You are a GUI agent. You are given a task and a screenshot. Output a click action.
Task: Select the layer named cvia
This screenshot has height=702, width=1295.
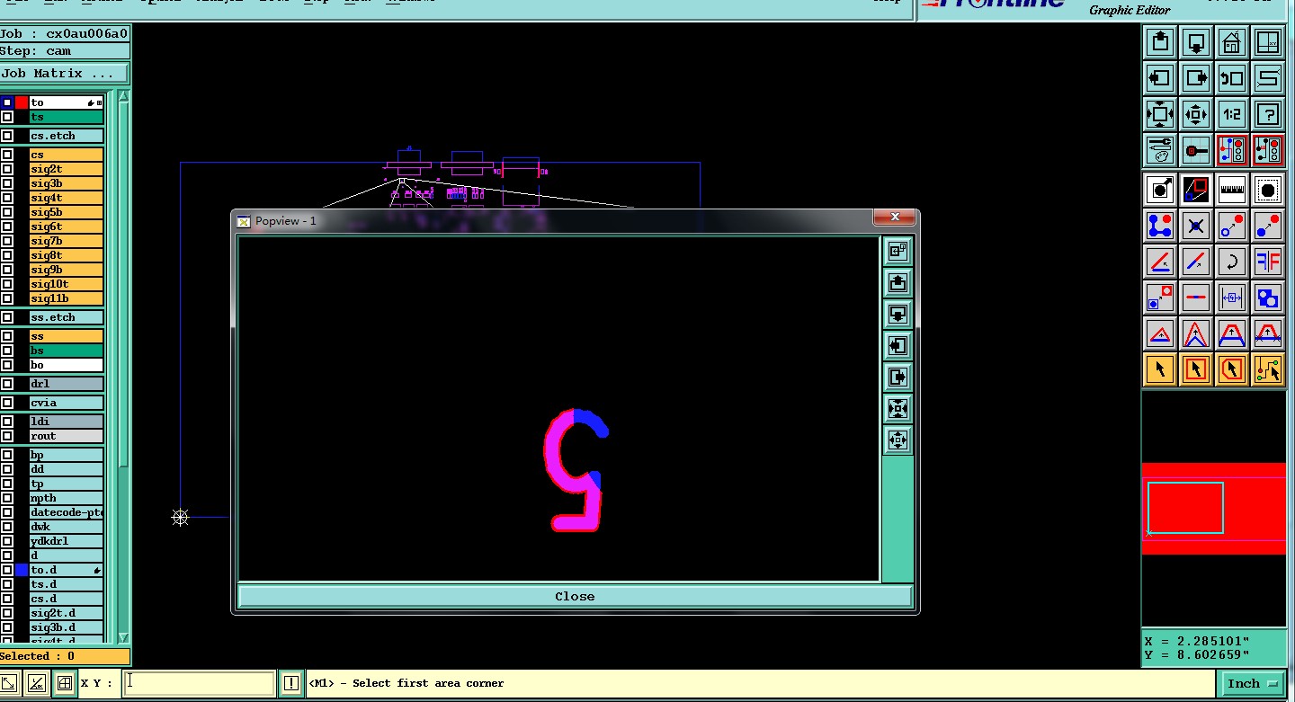coord(67,403)
